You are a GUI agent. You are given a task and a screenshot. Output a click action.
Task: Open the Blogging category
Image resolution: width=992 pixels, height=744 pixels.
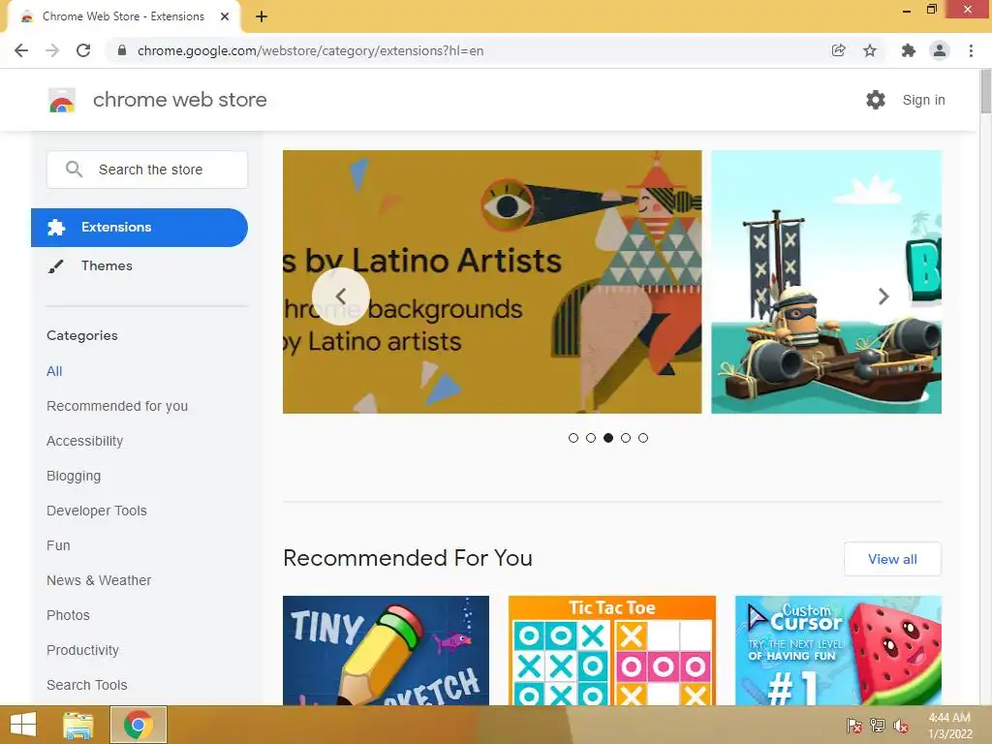tap(74, 476)
